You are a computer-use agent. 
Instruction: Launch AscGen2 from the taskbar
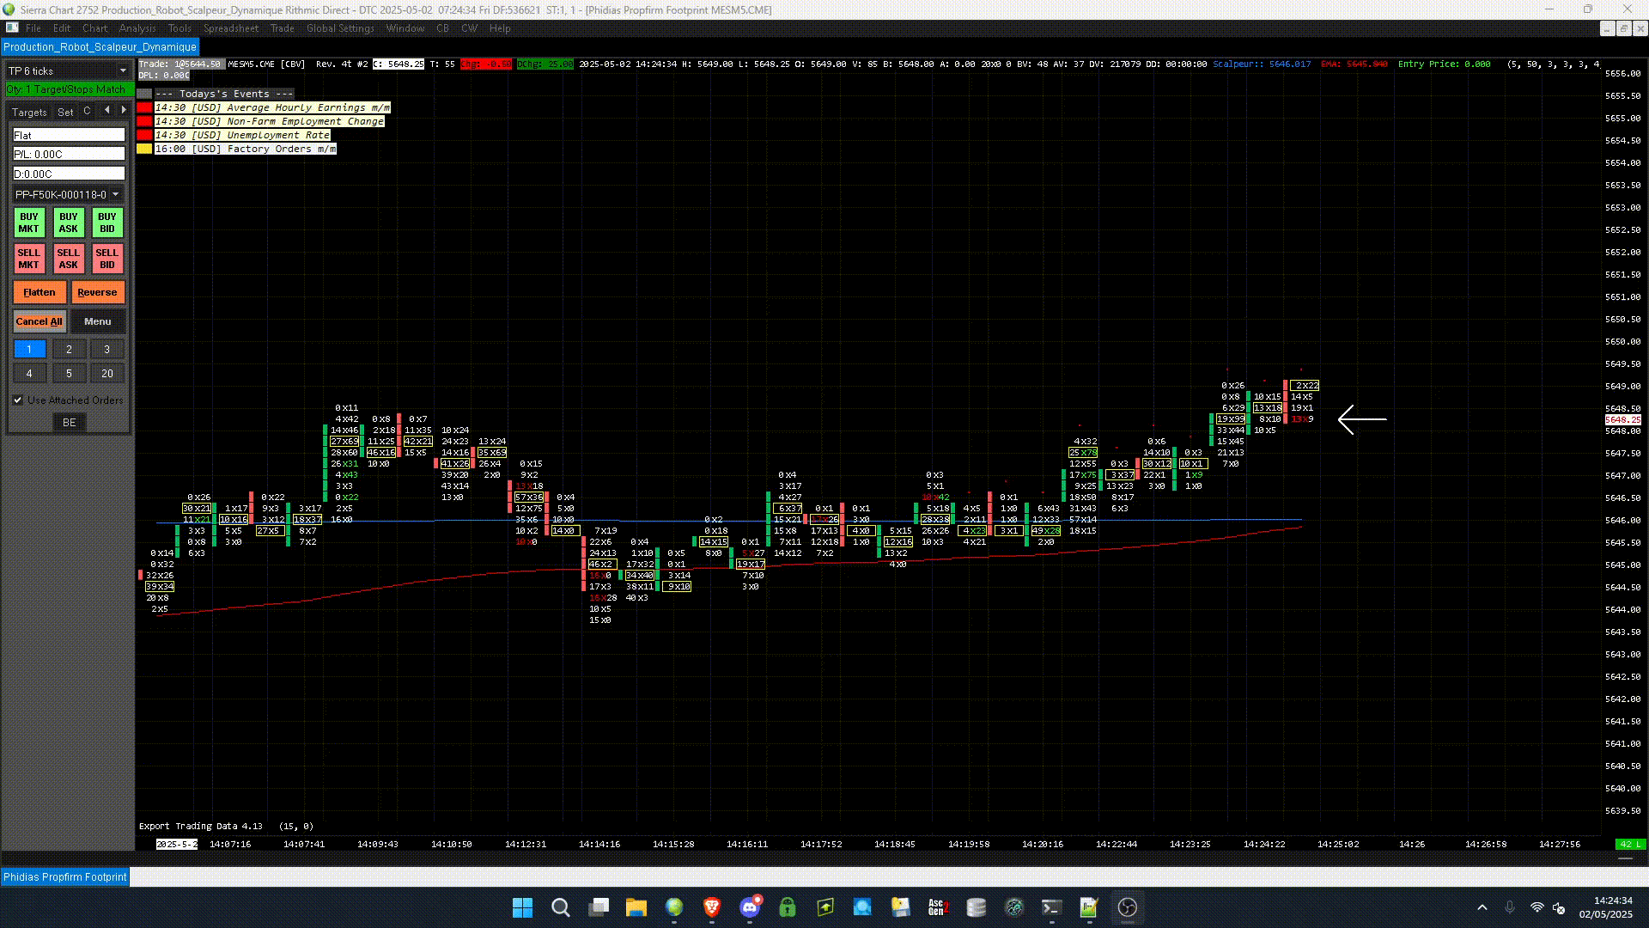pyautogui.click(x=938, y=907)
